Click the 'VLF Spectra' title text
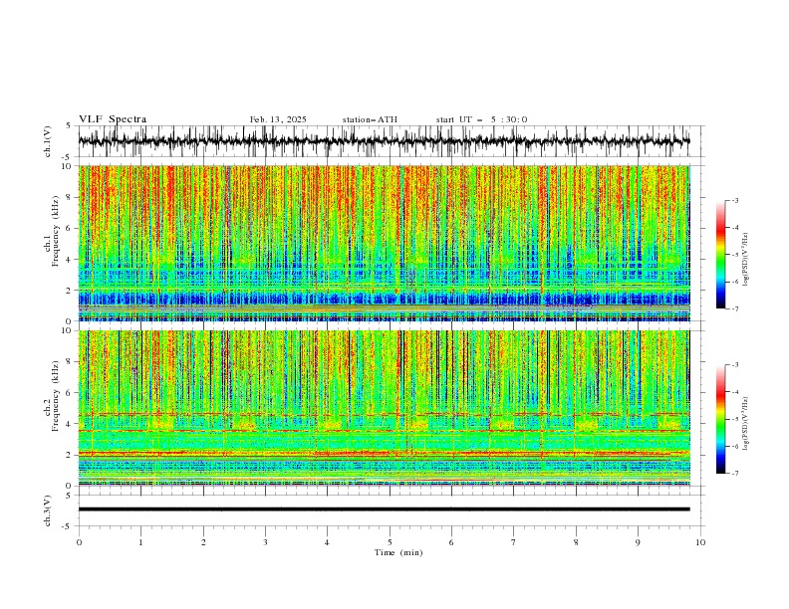This screenshot has width=789, height=609. (113, 119)
